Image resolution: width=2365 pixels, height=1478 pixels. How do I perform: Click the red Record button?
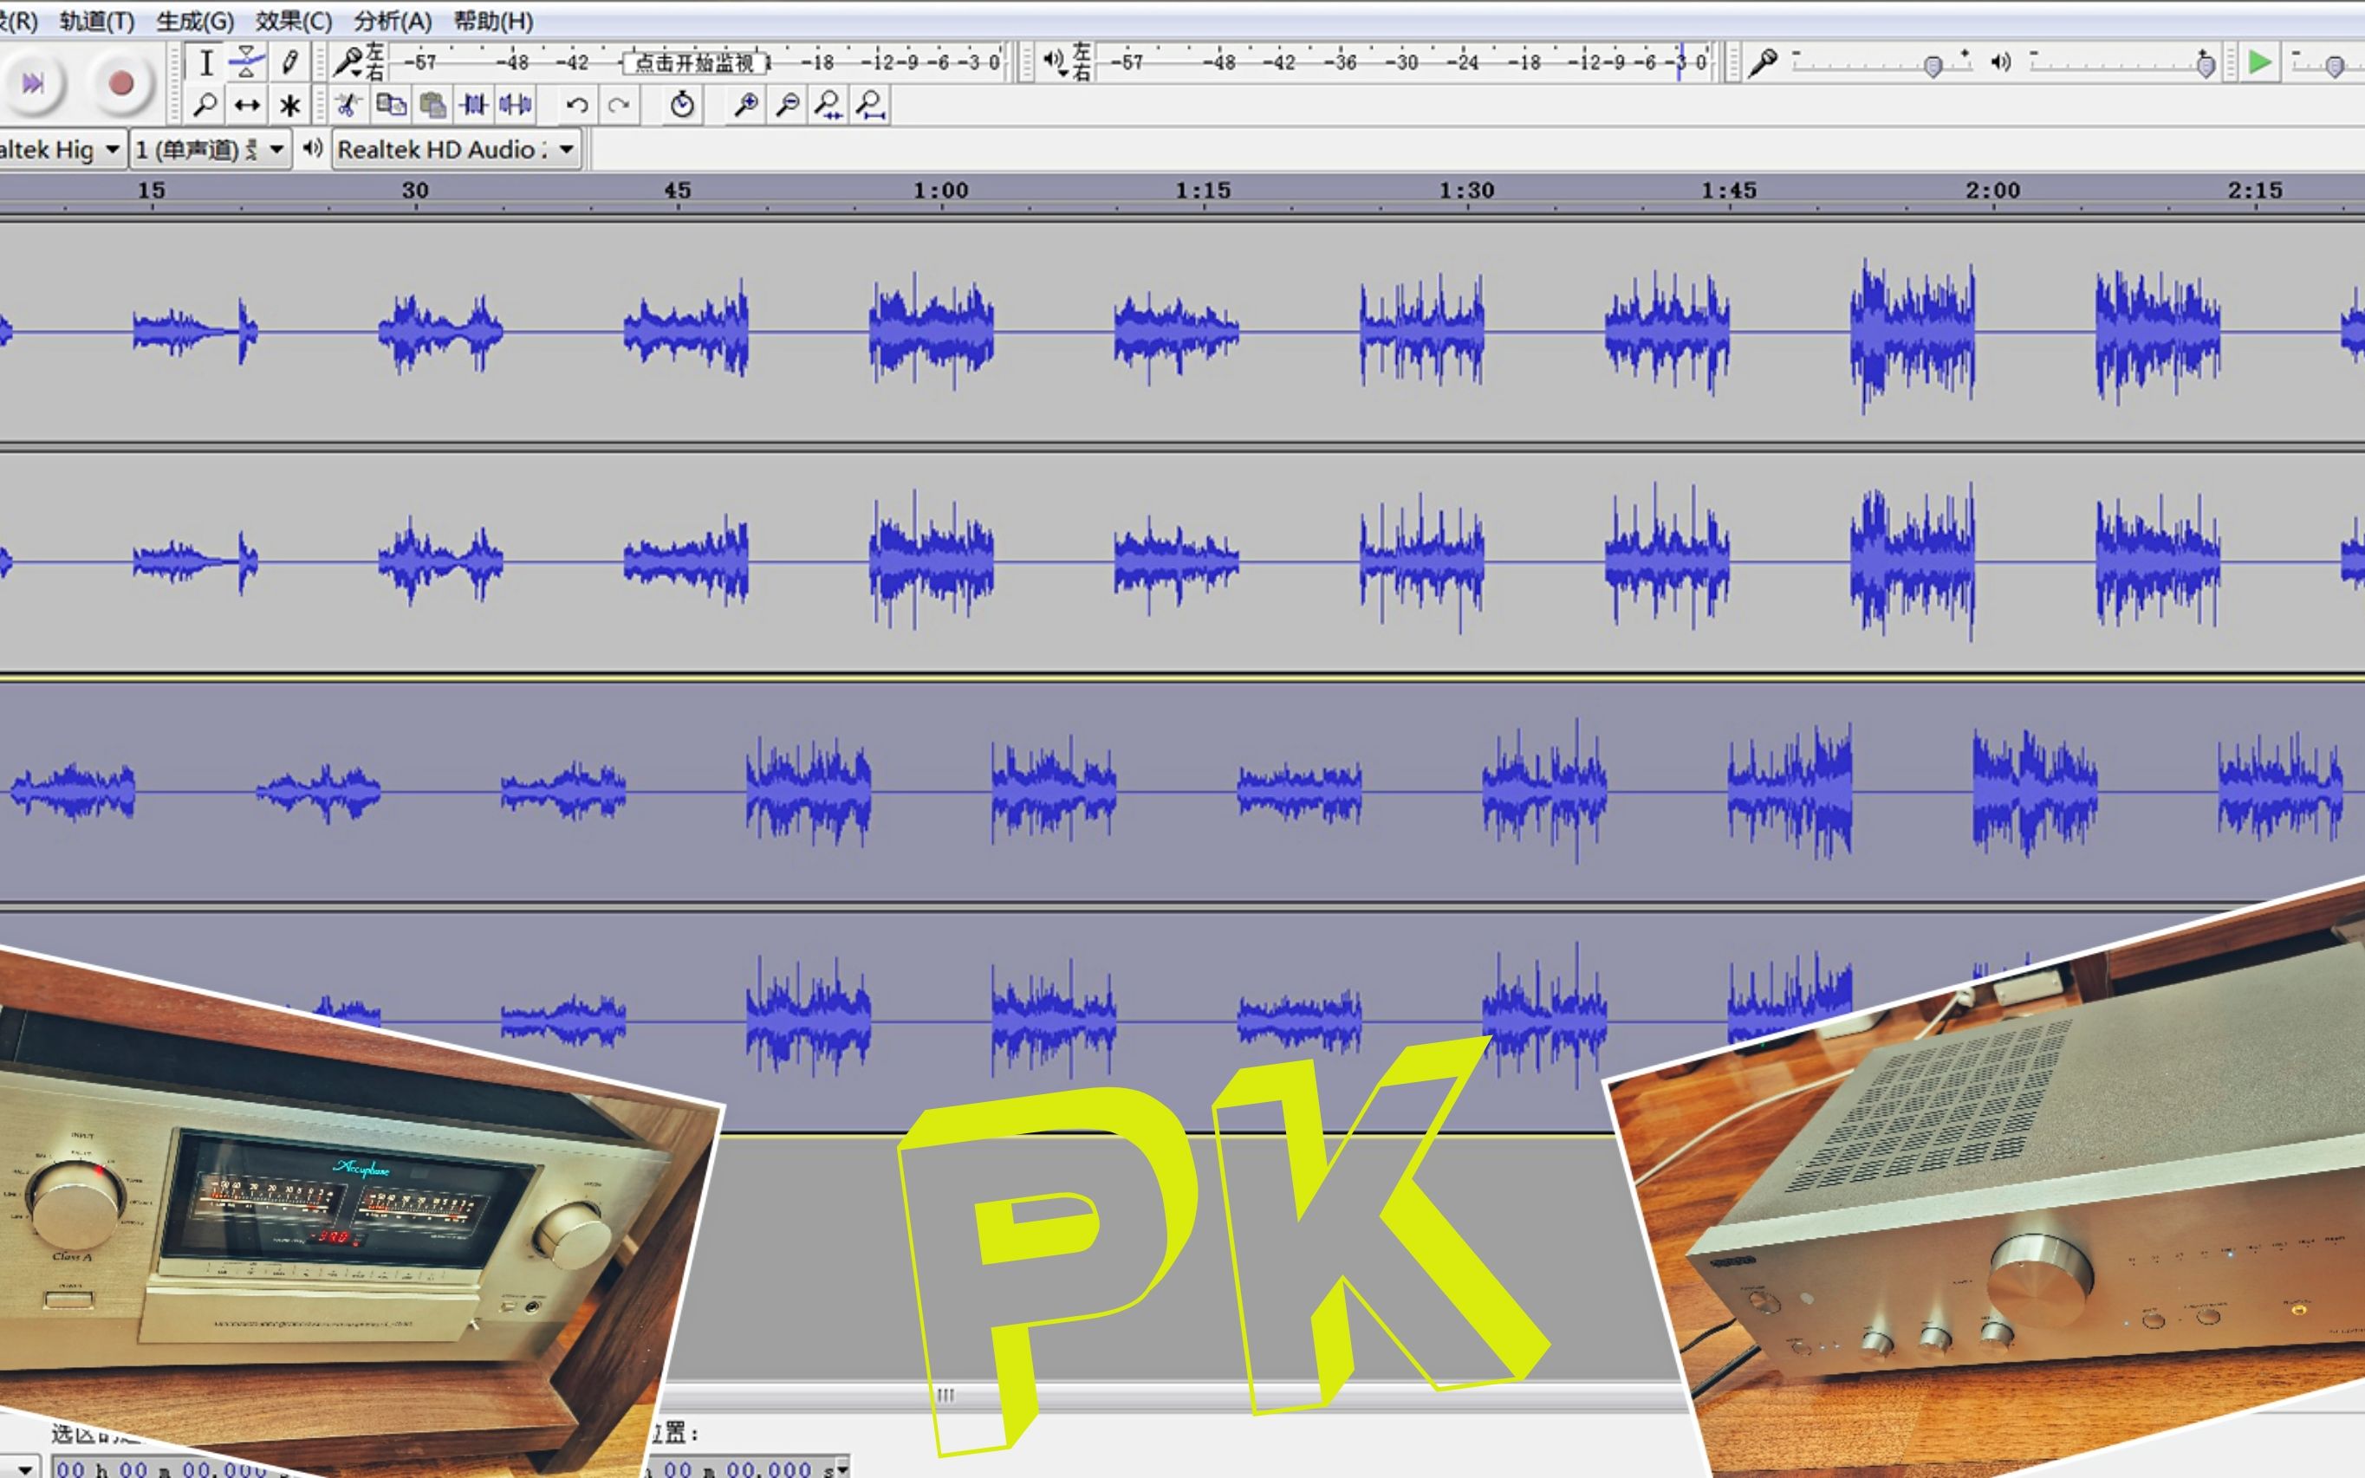coord(121,83)
